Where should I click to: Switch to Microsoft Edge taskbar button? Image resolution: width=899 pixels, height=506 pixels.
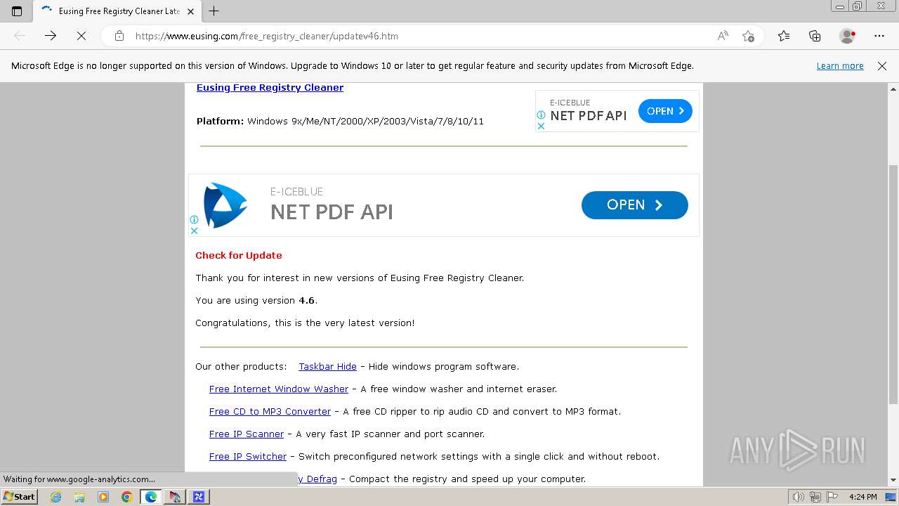click(151, 497)
